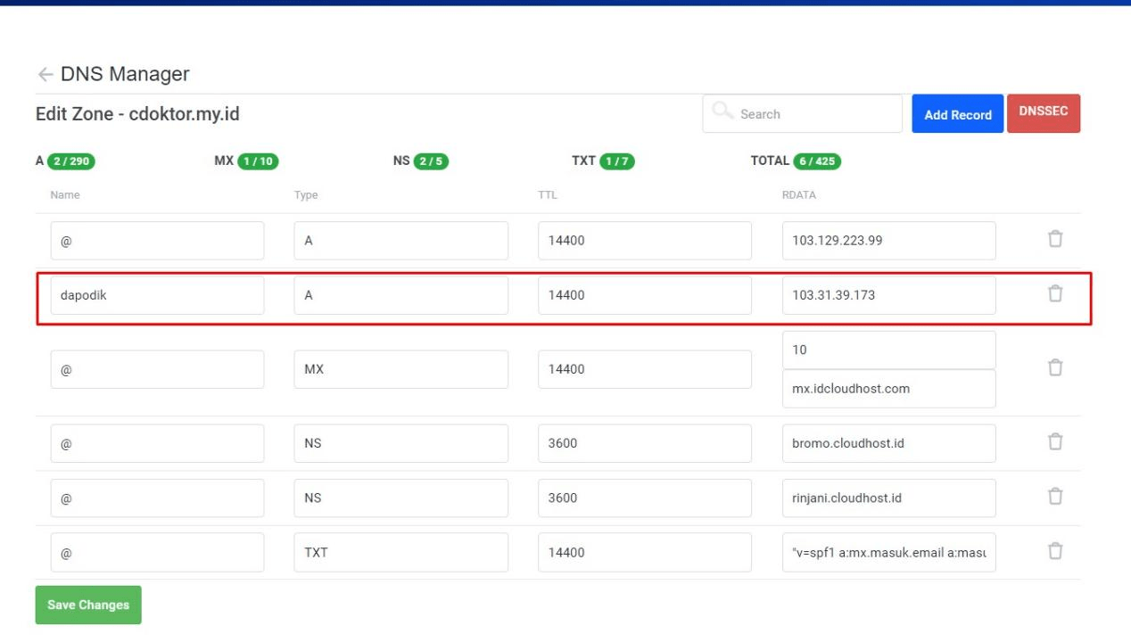Edit the dapodik name field
This screenshot has width=1131, height=642.
coord(157,295)
